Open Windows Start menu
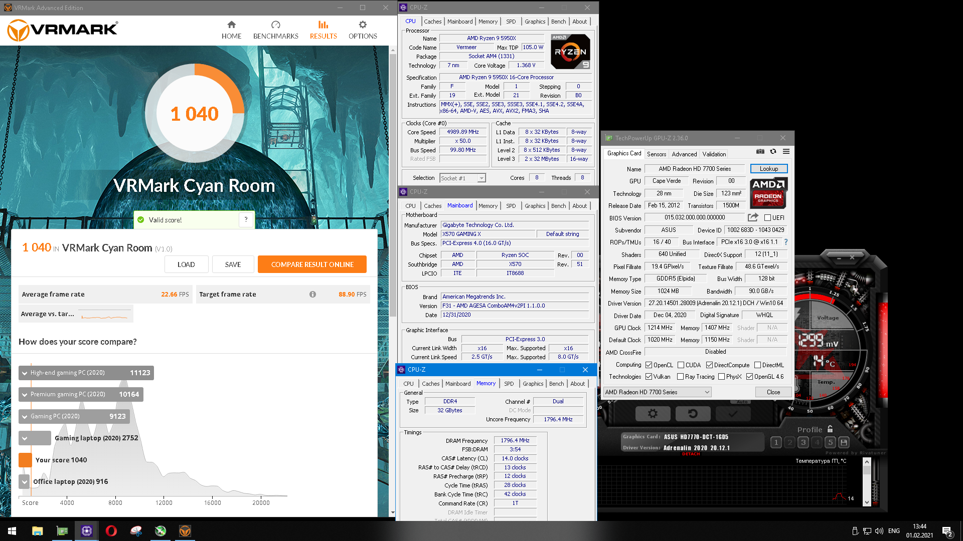Viewport: 963px width, 541px height. 12,531
